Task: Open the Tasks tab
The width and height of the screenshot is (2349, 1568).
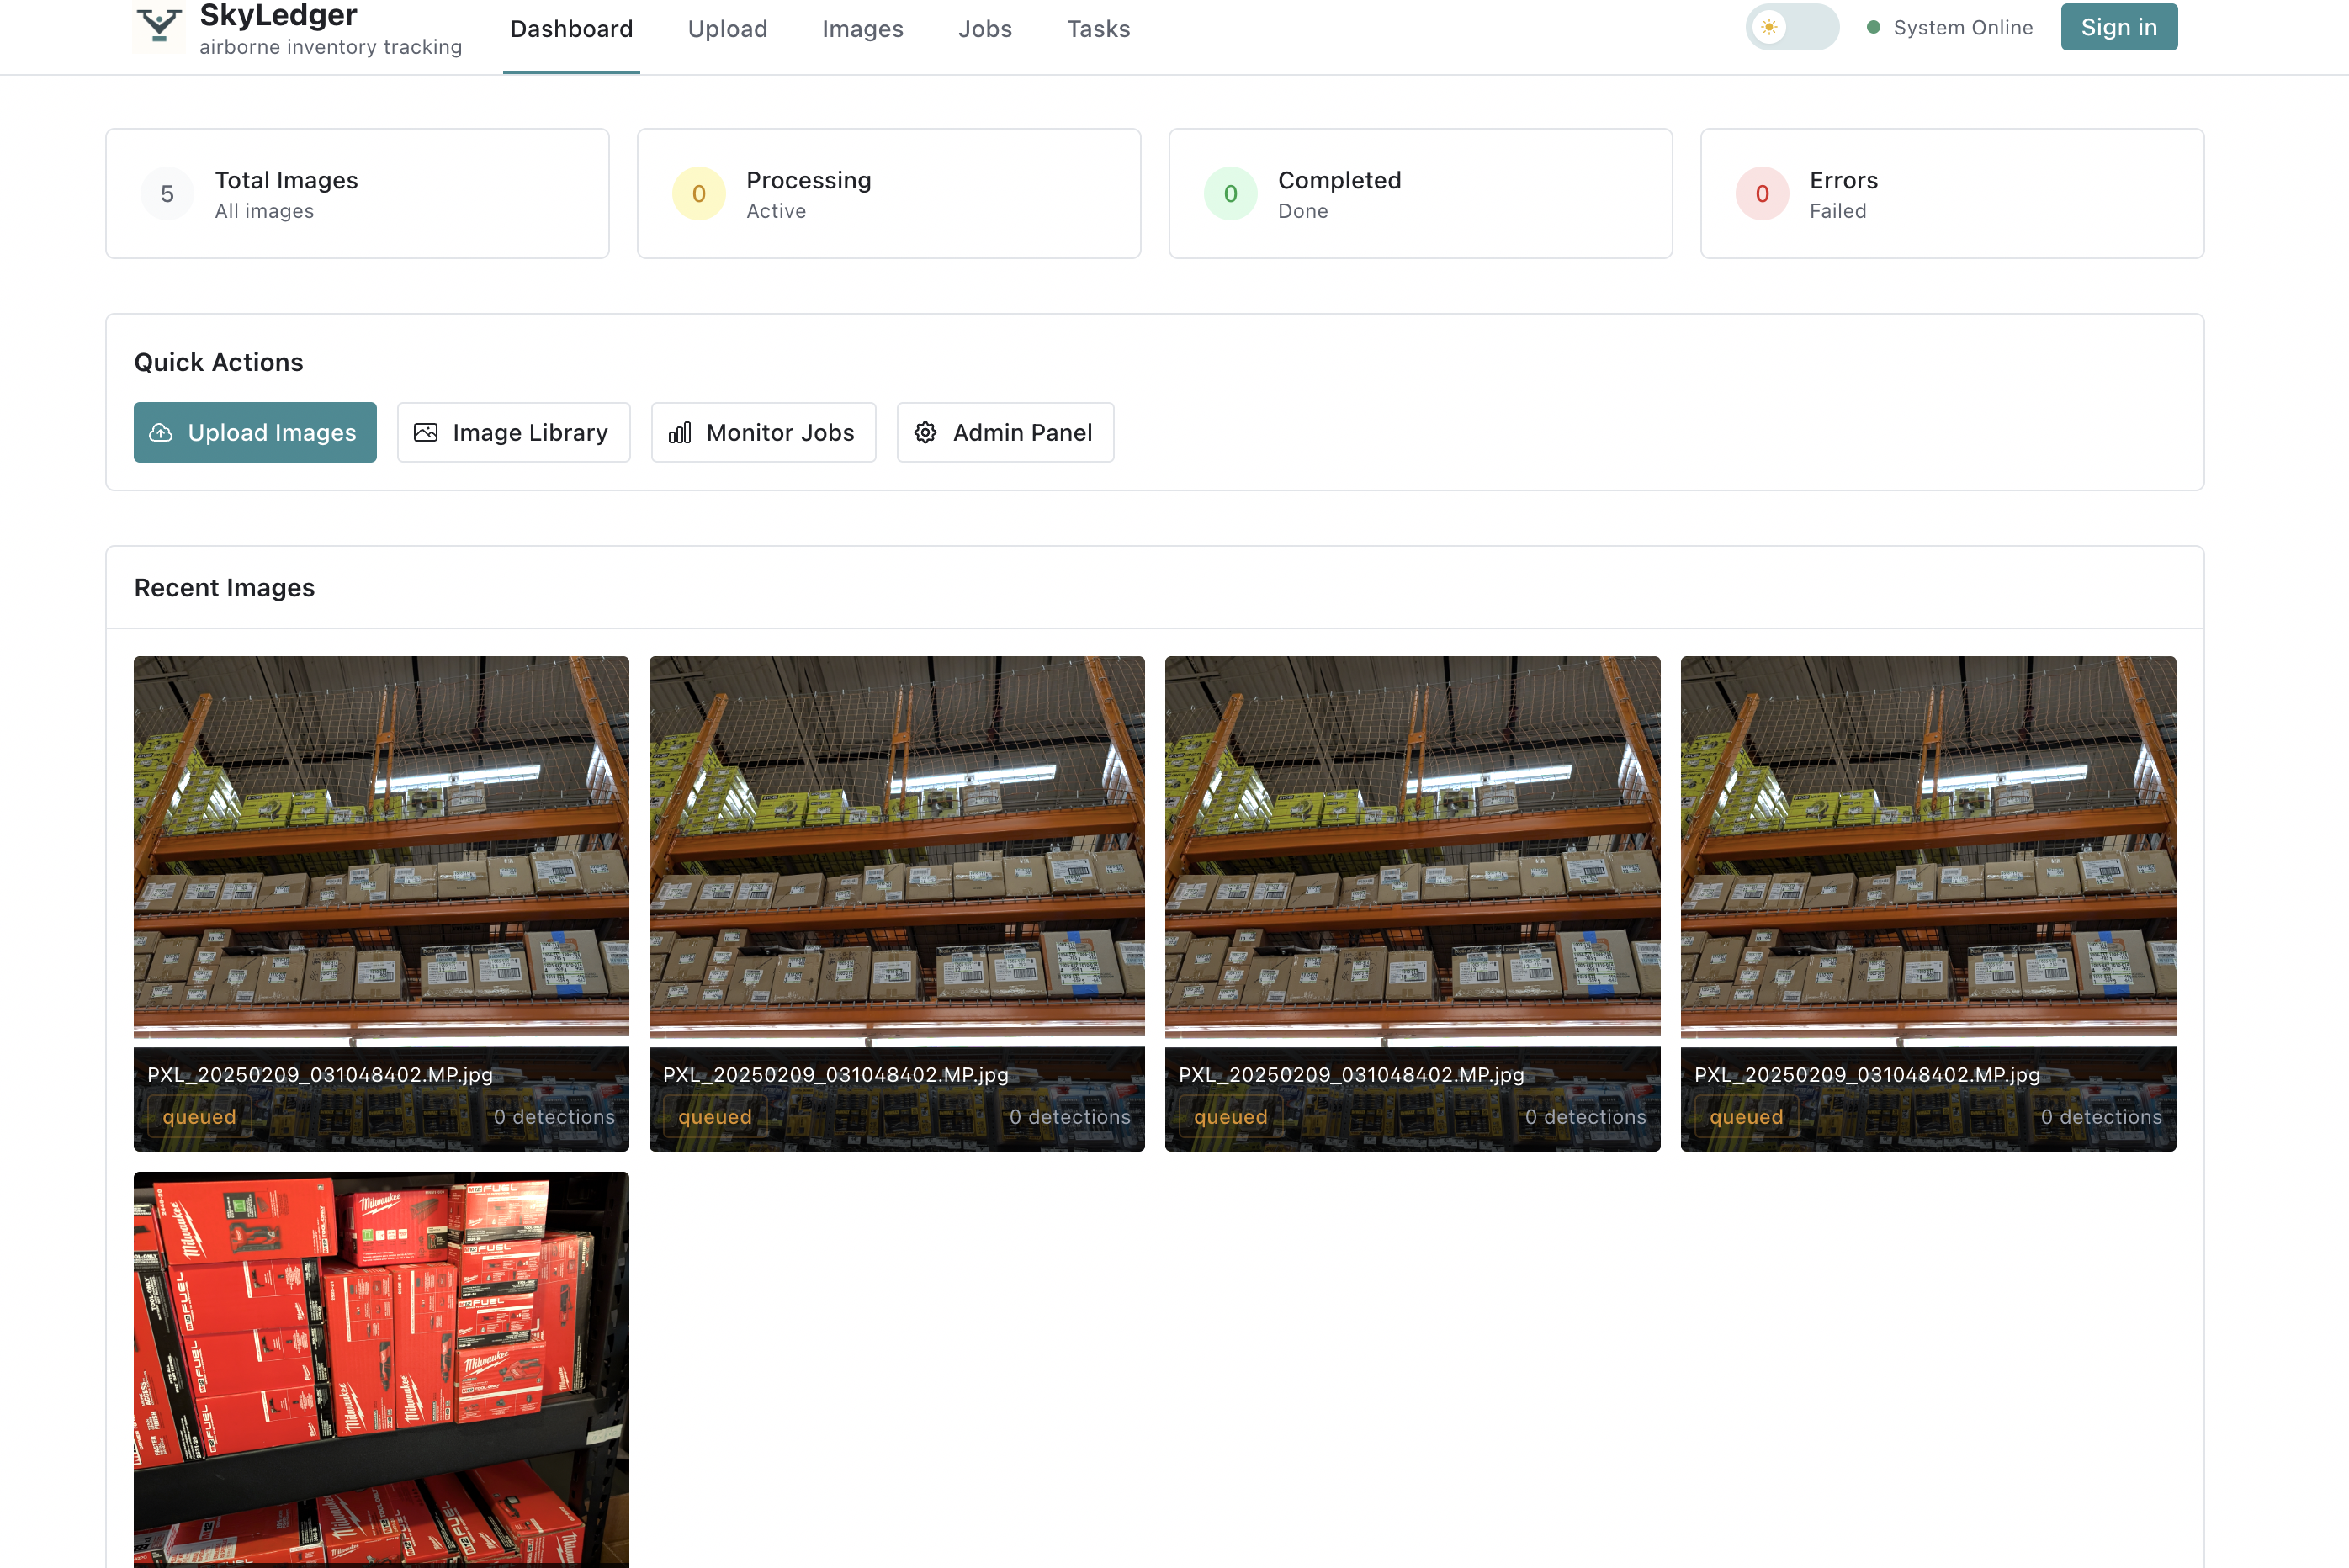Action: (x=1098, y=29)
